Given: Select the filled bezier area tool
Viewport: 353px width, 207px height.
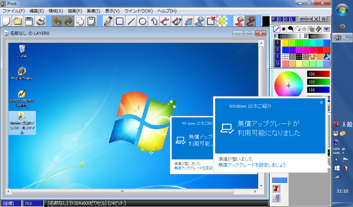Looking at the screenshot, I should [188, 21].
